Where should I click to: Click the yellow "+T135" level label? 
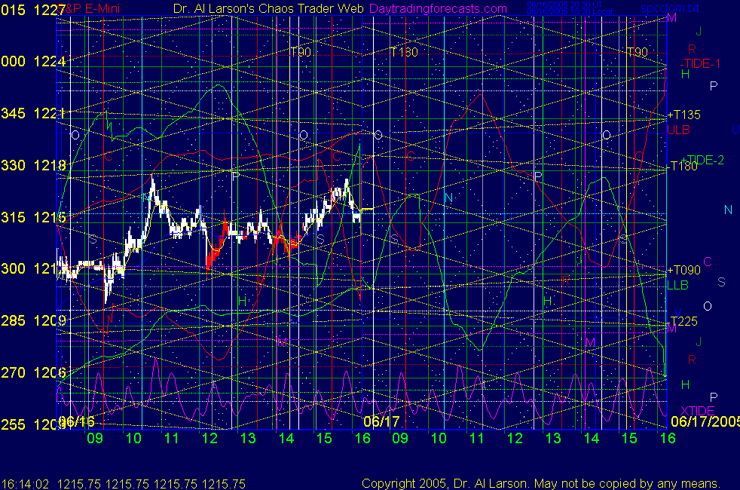coord(683,115)
